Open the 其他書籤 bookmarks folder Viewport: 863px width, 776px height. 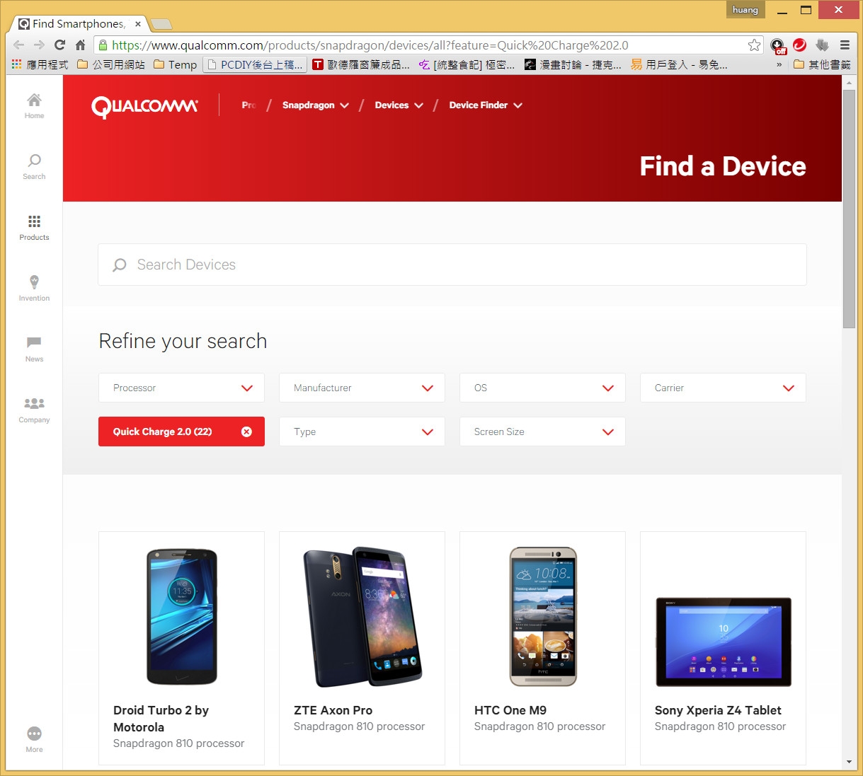click(821, 64)
